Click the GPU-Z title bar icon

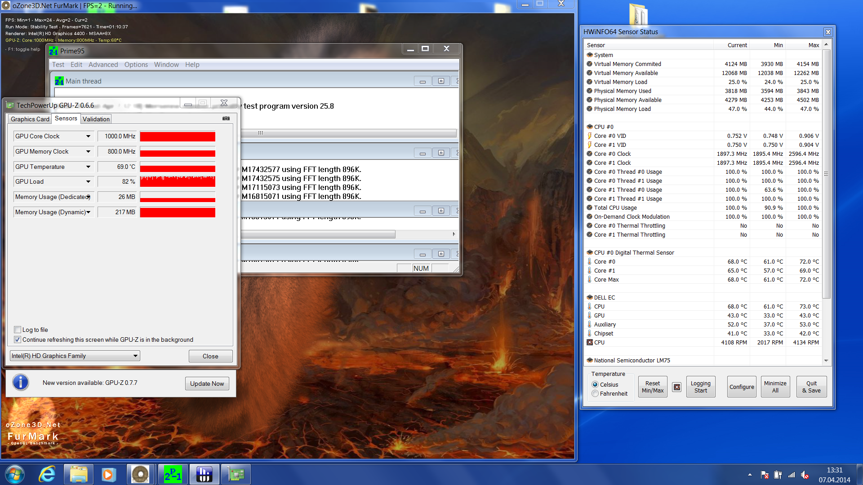(x=10, y=106)
